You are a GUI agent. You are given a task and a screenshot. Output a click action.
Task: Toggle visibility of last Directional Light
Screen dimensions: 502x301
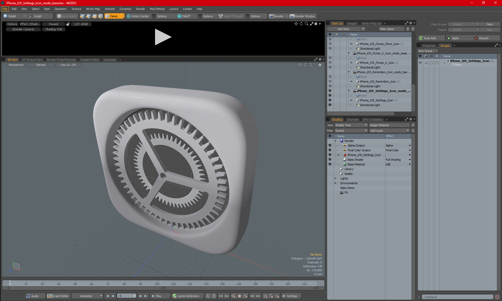tap(330, 105)
